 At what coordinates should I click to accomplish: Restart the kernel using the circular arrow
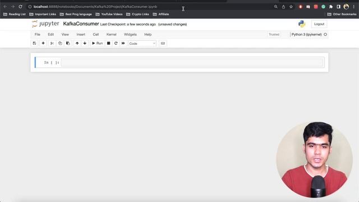point(116,43)
